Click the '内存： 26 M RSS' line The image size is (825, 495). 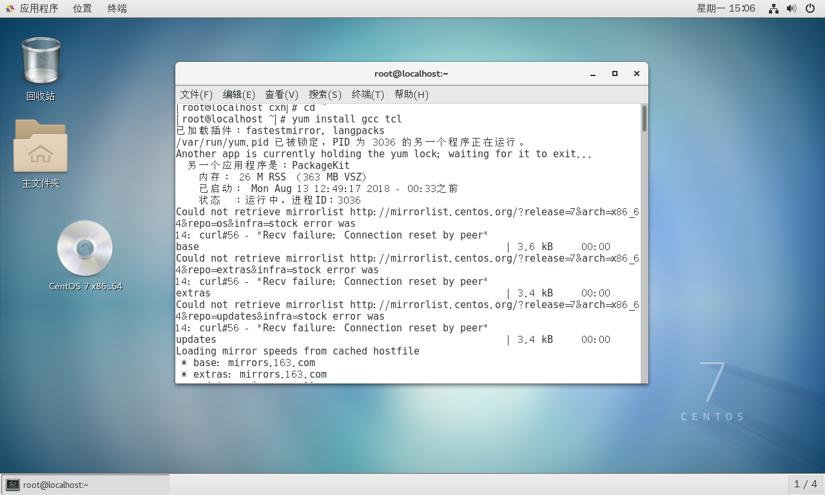pyautogui.click(x=283, y=177)
